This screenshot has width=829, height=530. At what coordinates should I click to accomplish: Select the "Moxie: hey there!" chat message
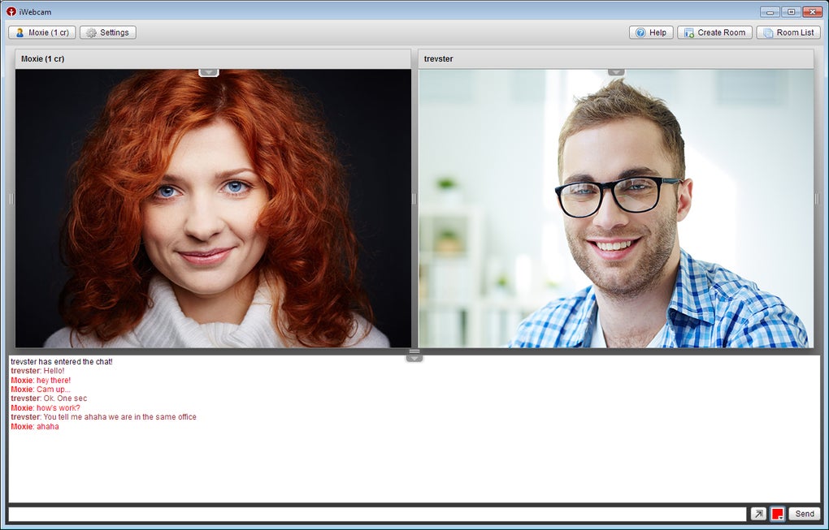41,380
